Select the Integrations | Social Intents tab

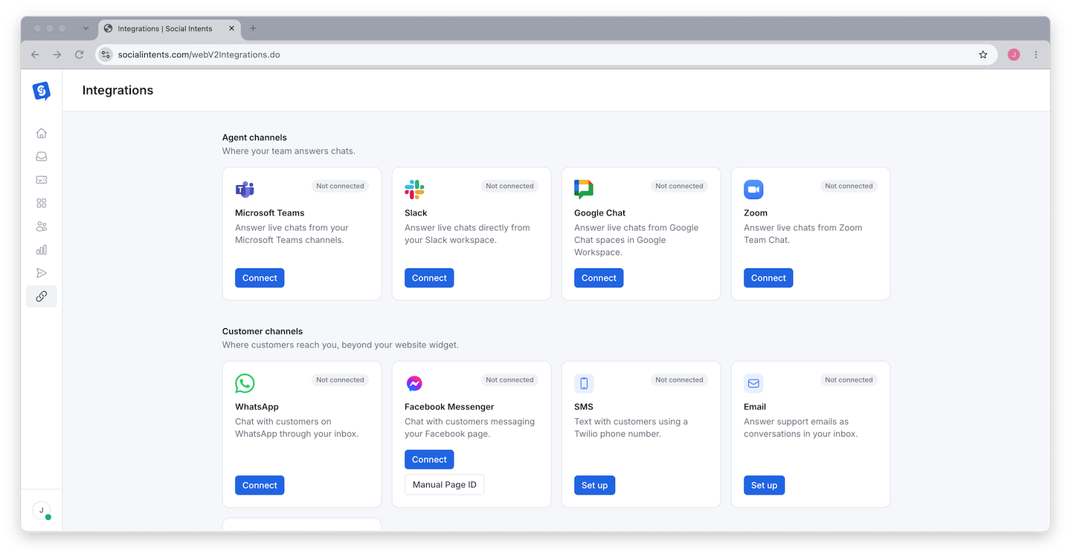[x=169, y=28]
